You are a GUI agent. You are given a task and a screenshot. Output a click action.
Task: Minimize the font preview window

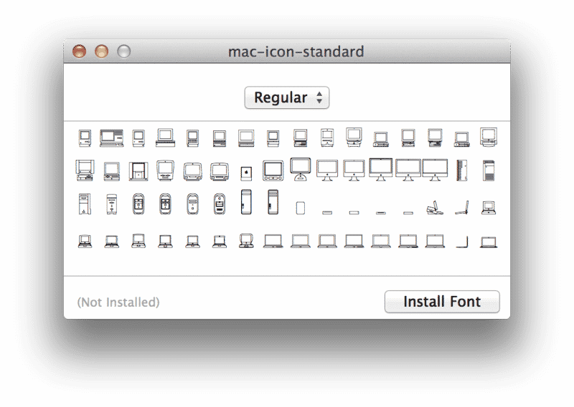click(102, 52)
